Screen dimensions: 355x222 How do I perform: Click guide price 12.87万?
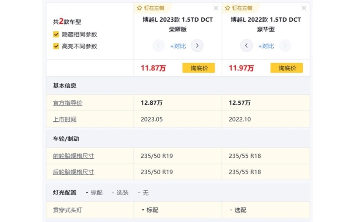coord(152,103)
